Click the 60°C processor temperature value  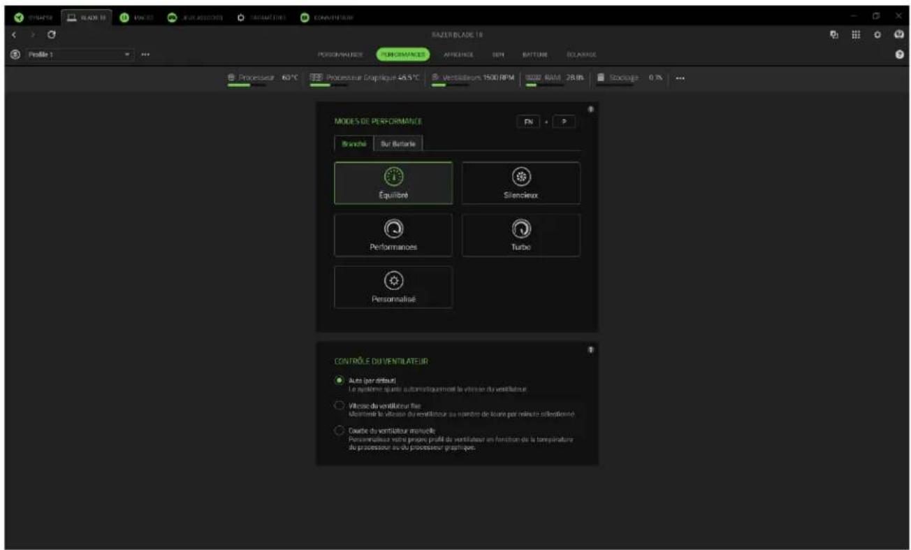pyautogui.click(x=290, y=78)
